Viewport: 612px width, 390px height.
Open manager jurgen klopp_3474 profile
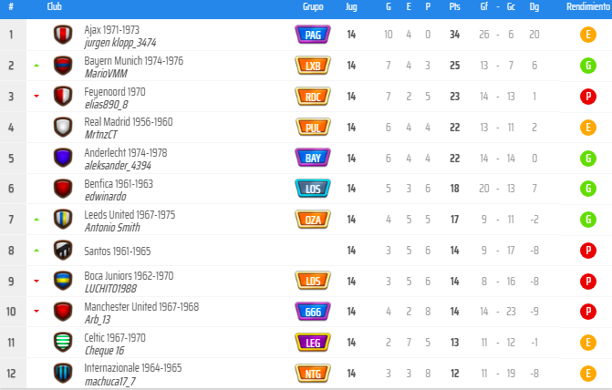pos(120,43)
